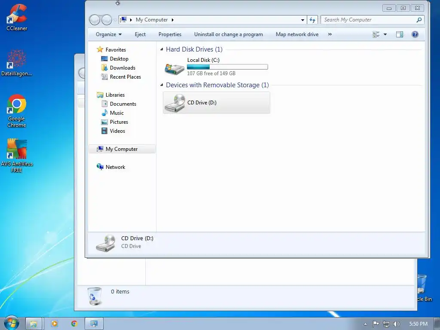Open Windows Explorer from the taskbar
Image resolution: width=440 pixels, height=330 pixels.
click(34, 324)
